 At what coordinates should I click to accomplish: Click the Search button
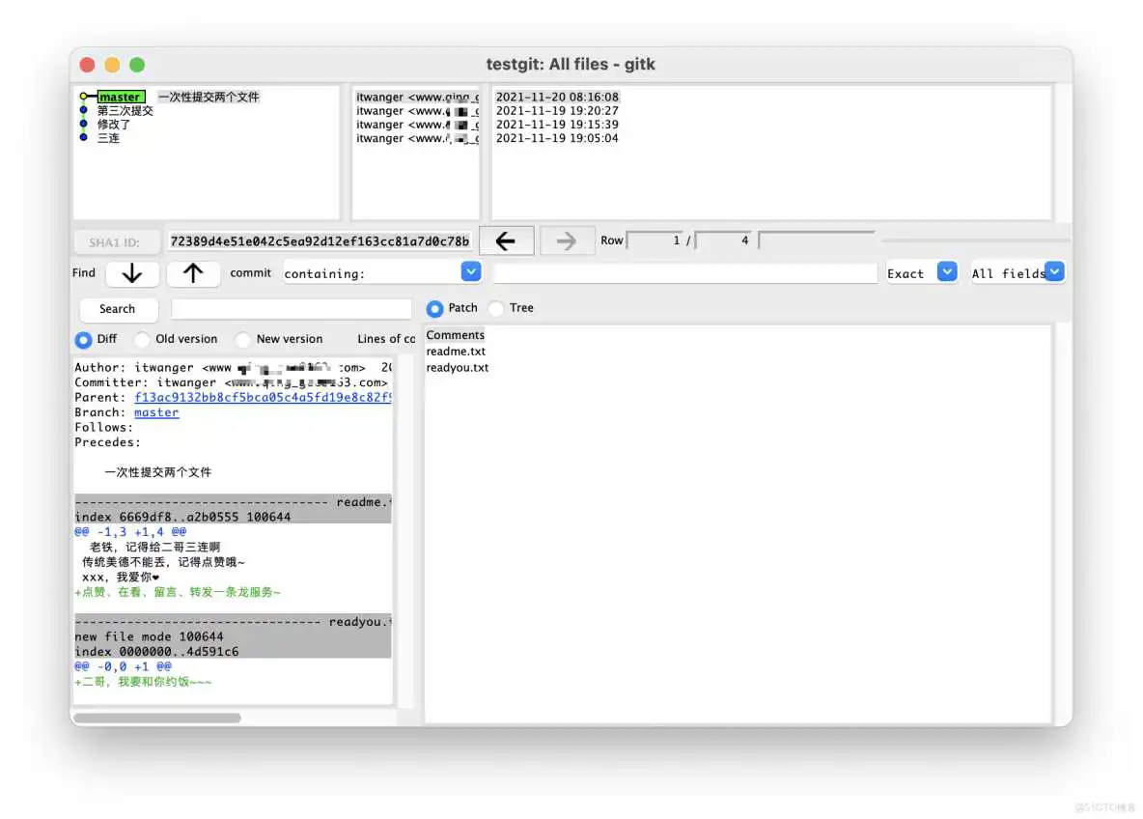(x=118, y=309)
